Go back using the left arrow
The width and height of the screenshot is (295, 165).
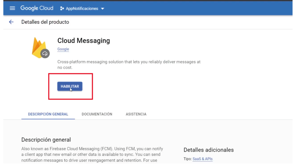tap(11, 22)
